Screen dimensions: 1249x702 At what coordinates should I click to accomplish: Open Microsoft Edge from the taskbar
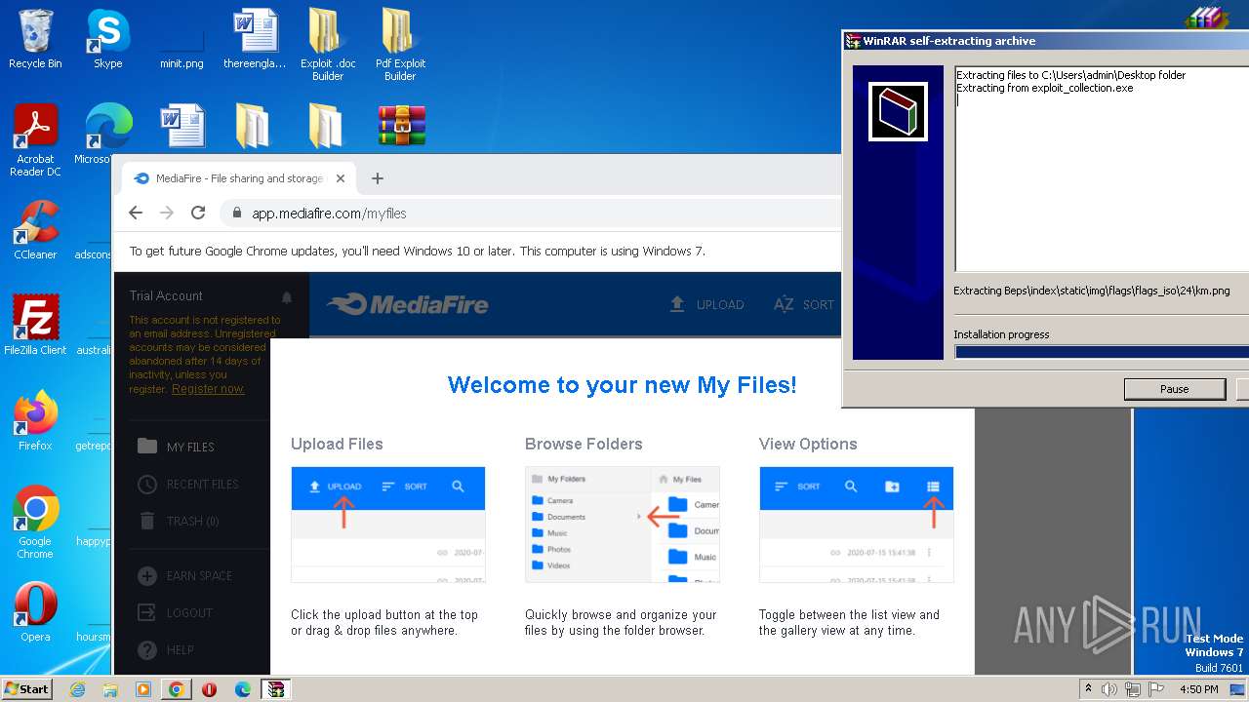click(x=242, y=689)
